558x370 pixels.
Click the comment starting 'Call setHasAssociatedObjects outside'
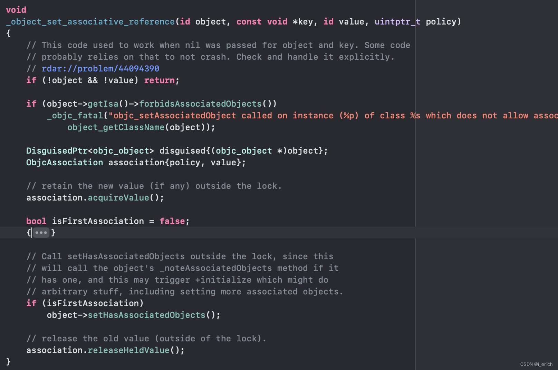click(180, 256)
